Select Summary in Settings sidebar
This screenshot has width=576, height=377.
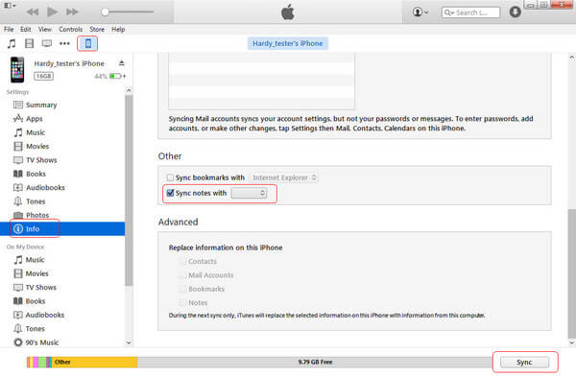click(x=62, y=105)
